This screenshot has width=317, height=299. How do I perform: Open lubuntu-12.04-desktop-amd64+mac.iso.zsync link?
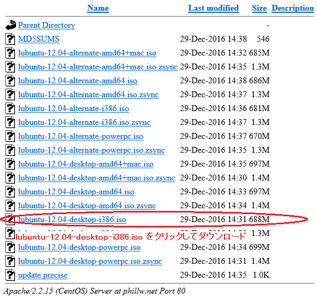(x=96, y=178)
